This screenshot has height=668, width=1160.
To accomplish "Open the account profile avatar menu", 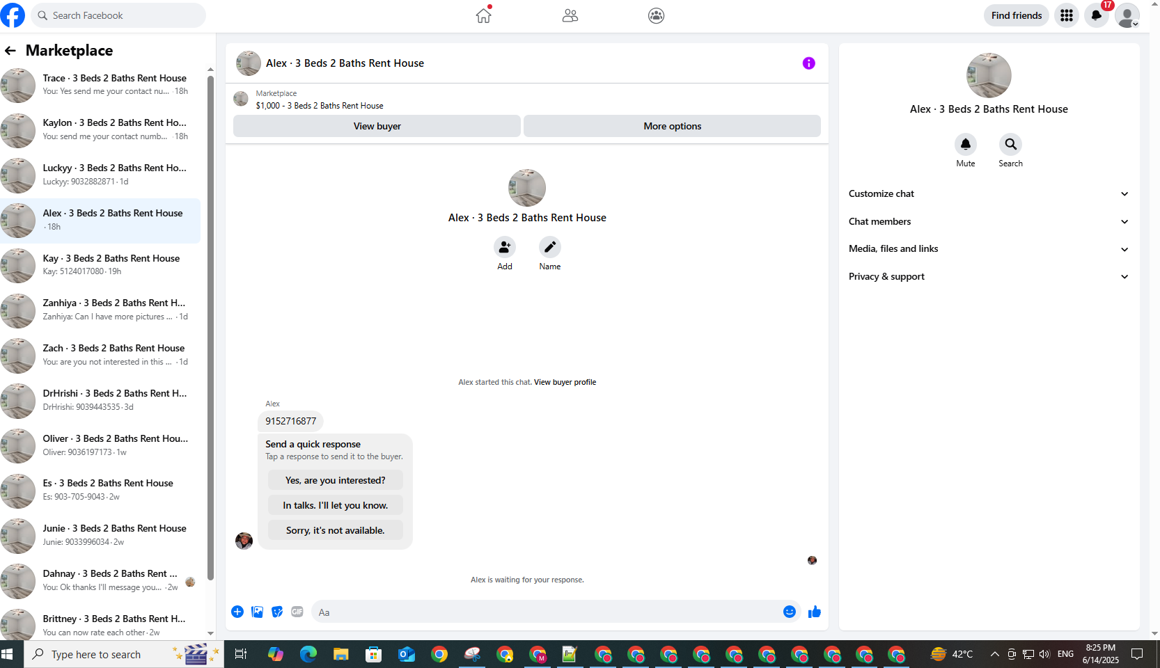I will pyautogui.click(x=1127, y=15).
